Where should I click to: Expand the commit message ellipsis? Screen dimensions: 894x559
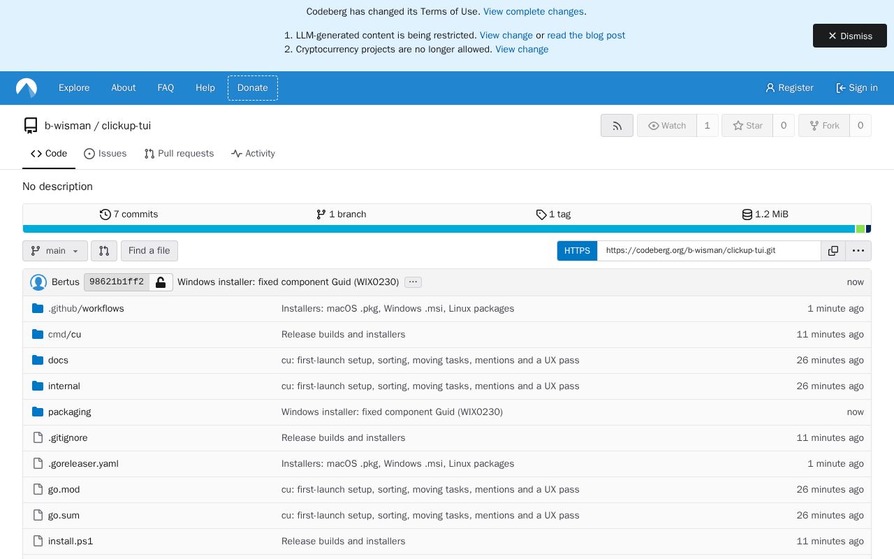point(413,282)
